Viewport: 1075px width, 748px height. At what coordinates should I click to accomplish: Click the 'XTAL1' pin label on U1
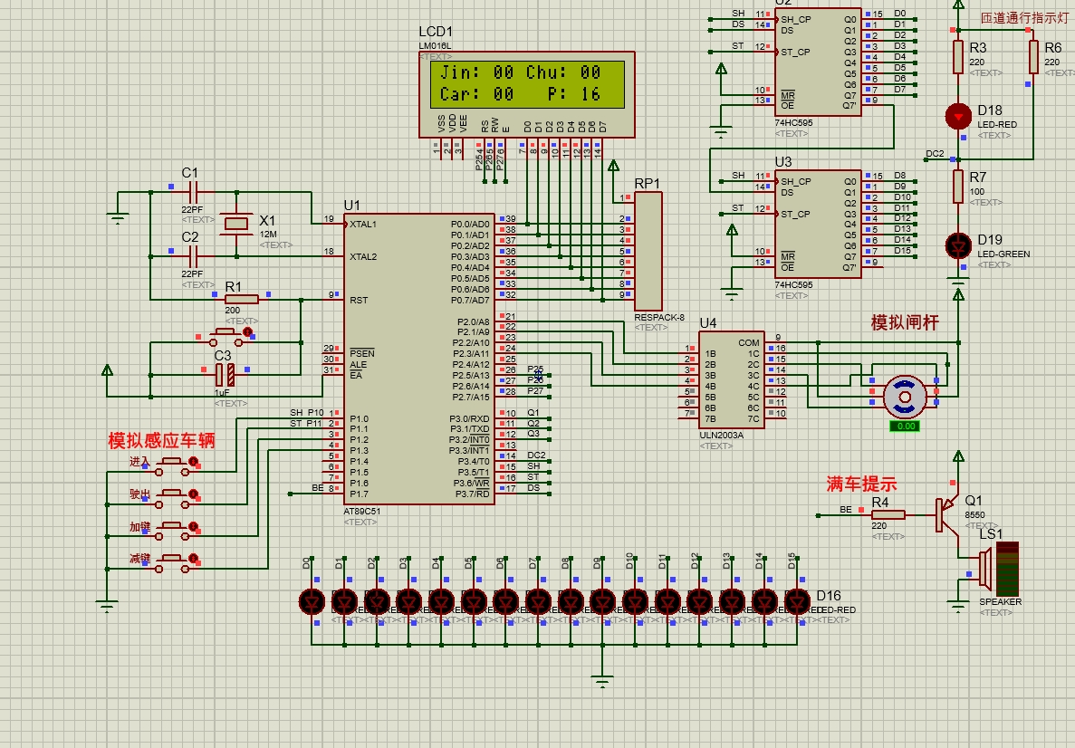point(362,225)
